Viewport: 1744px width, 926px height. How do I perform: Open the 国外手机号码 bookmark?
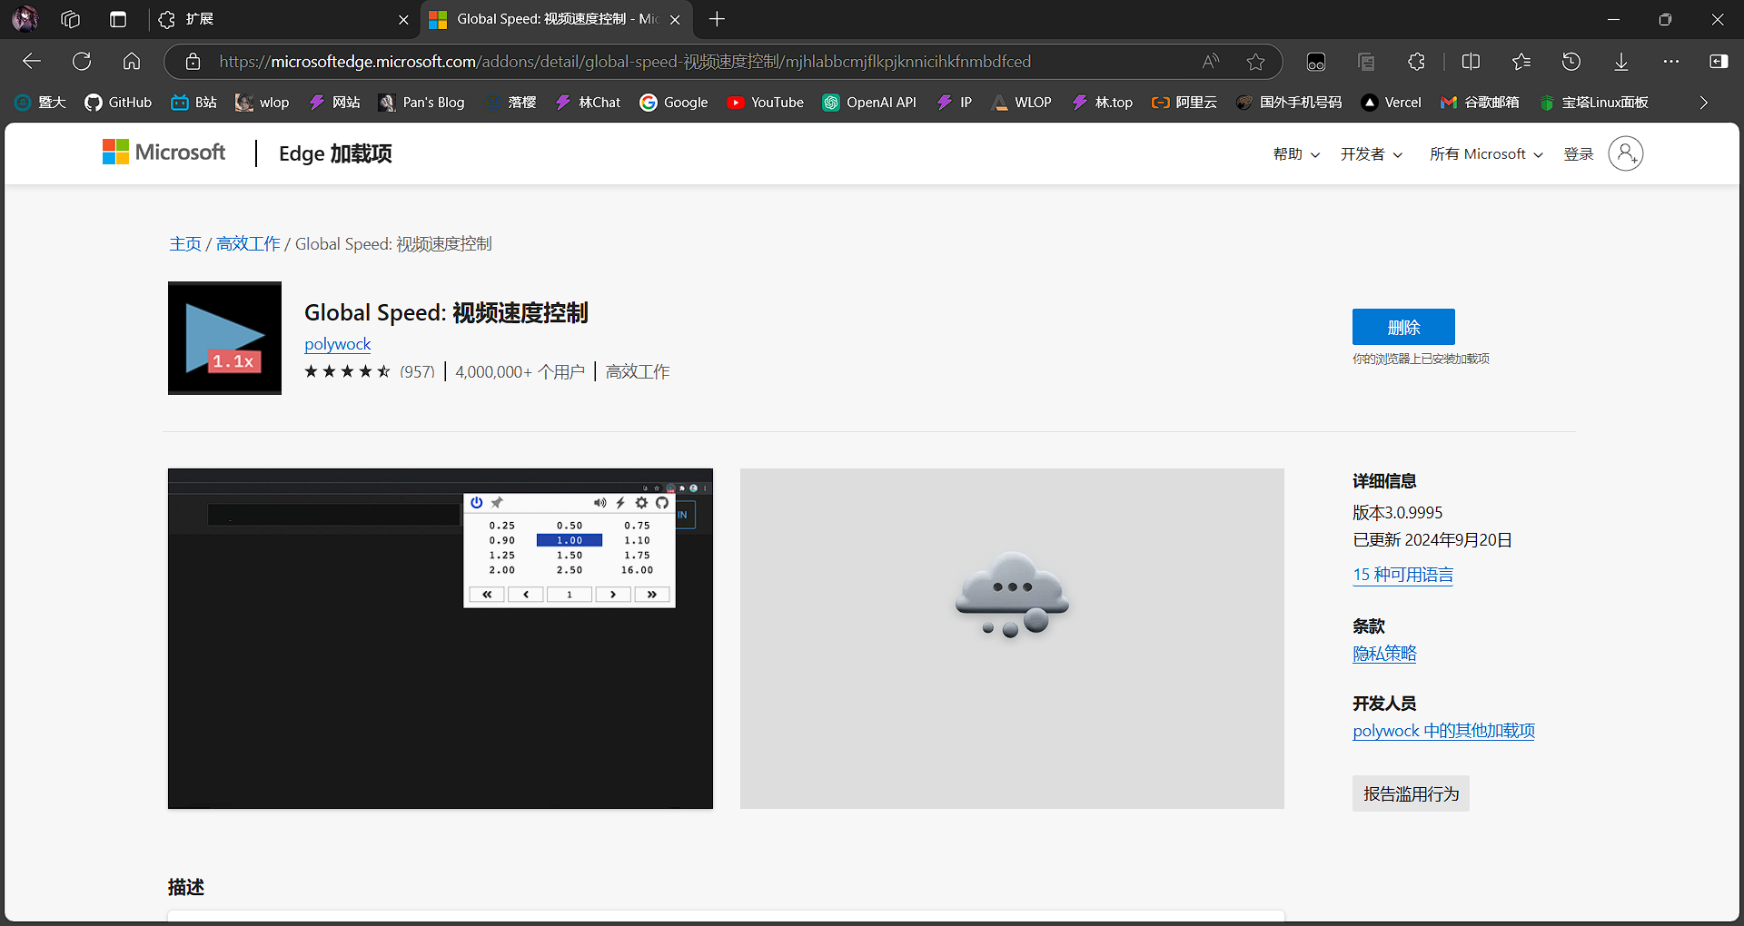point(1289,103)
